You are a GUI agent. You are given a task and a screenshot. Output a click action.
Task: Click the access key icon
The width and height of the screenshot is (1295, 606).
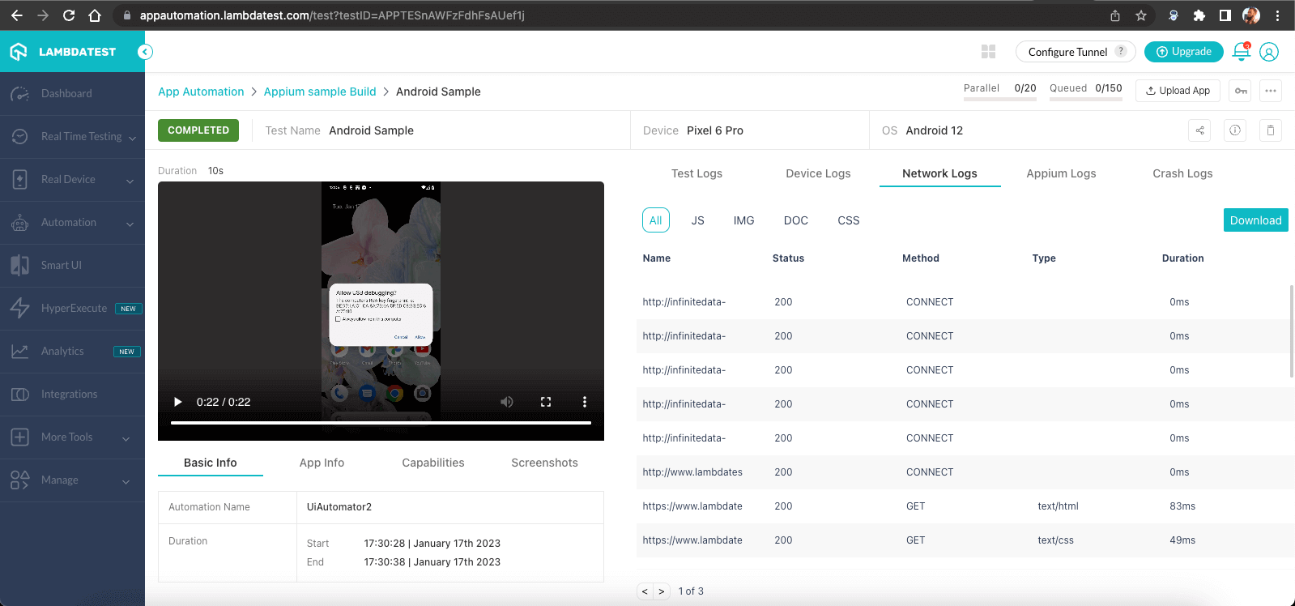[x=1241, y=91]
